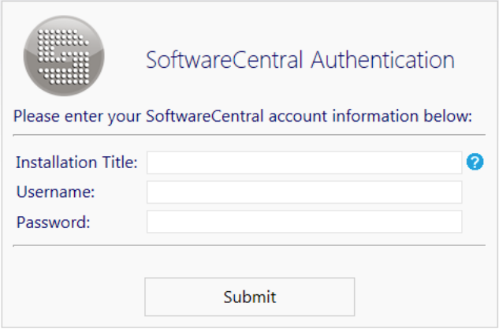
Task: Click the divider line above Installation Title
Action: (249, 135)
